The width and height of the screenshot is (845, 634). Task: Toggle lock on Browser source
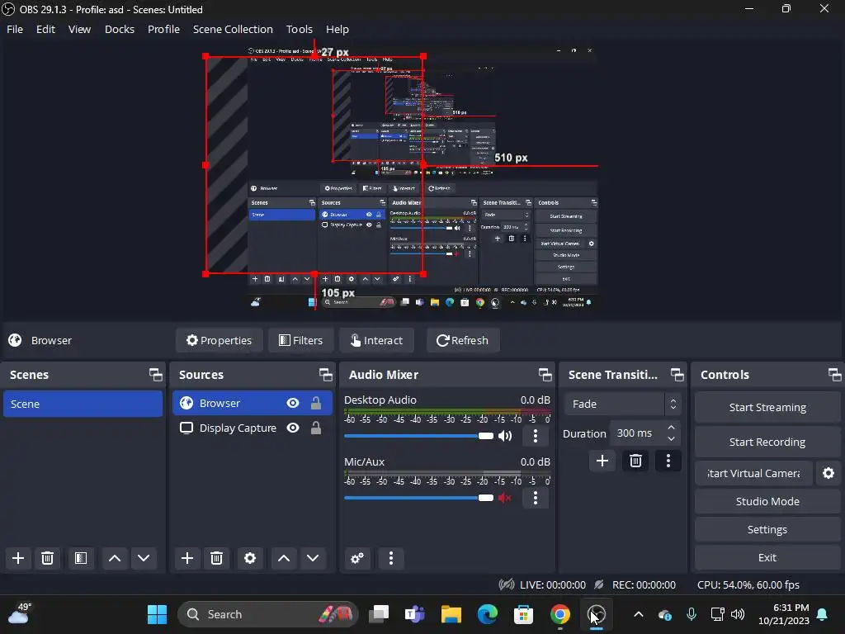pos(316,403)
